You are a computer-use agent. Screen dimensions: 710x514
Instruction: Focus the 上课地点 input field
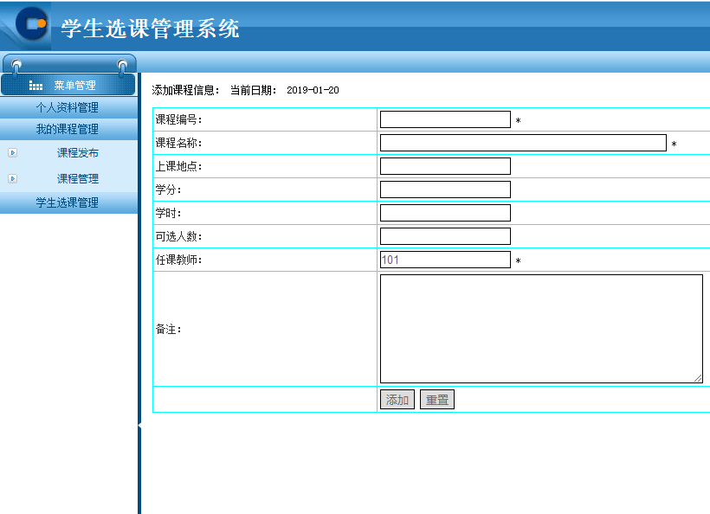tap(445, 166)
